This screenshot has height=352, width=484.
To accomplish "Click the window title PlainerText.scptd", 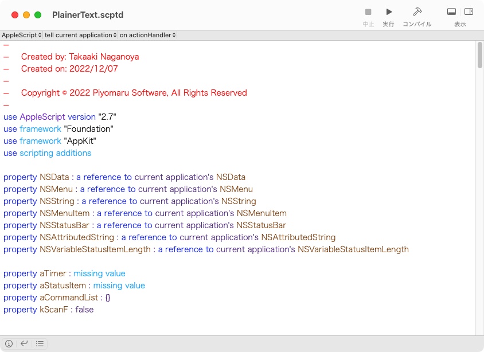I will tap(88, 15).
